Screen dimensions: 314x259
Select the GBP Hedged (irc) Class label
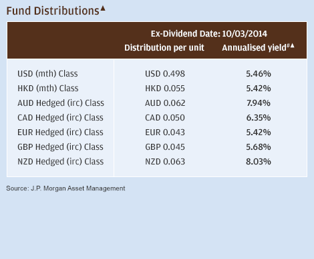coord(60,147)
